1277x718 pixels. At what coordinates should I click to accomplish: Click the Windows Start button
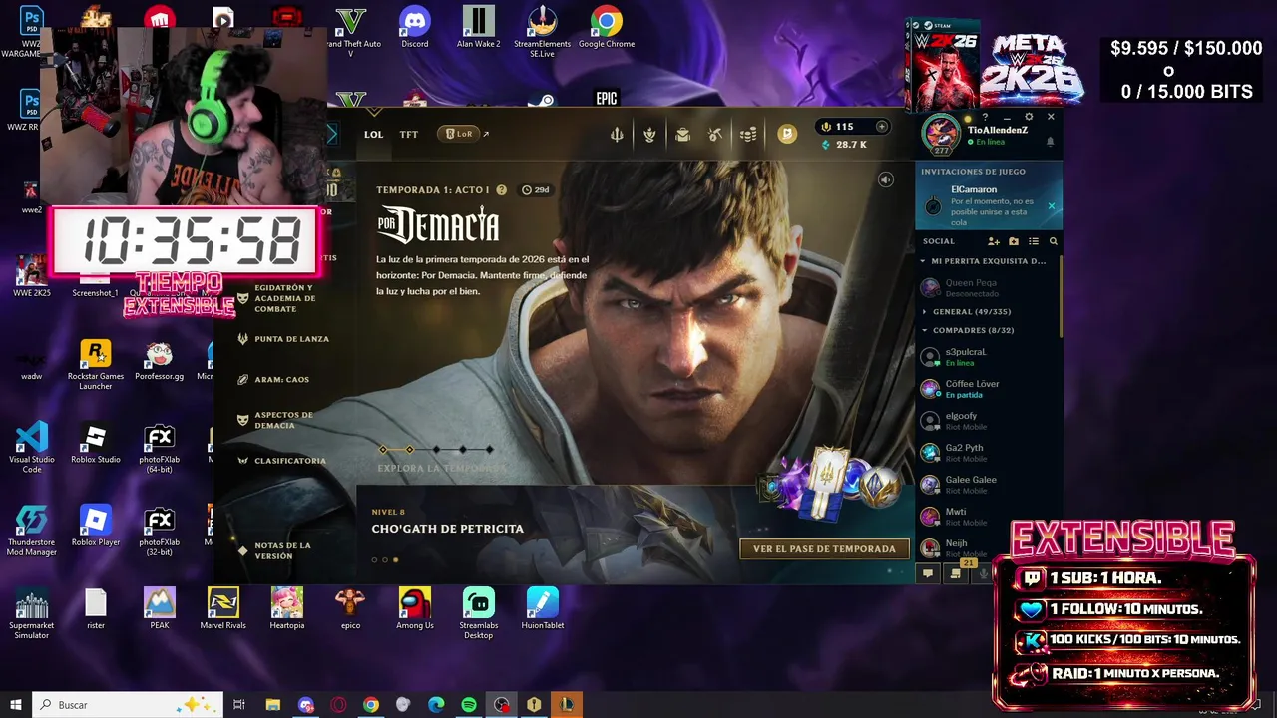coord(15,705)
